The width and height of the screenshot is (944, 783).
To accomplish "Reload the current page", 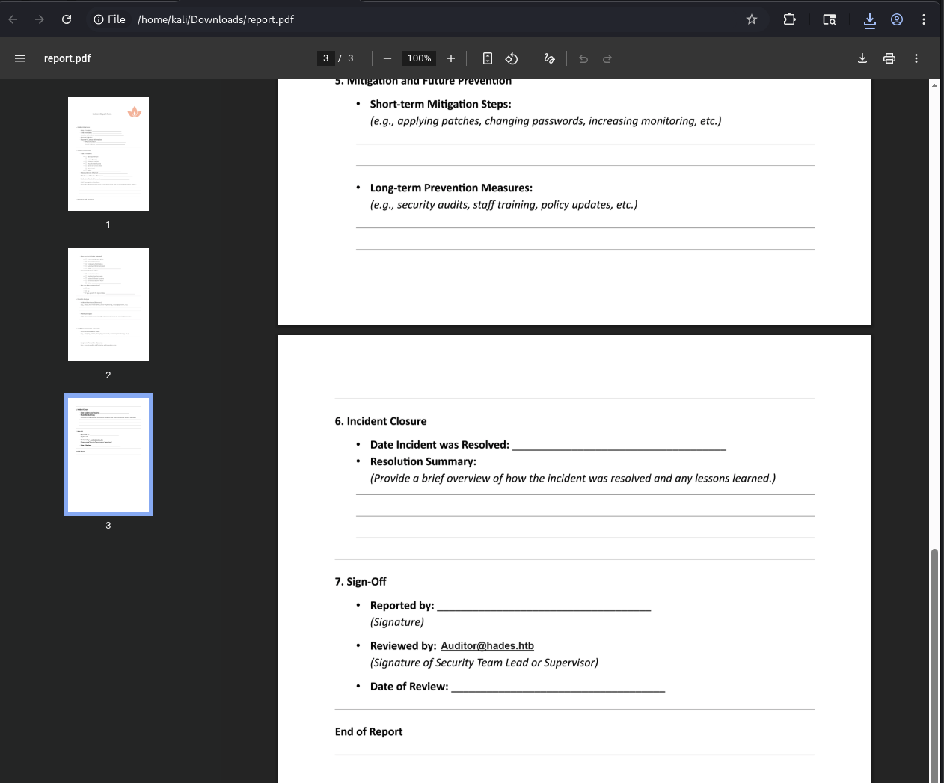I will (66, 19).
